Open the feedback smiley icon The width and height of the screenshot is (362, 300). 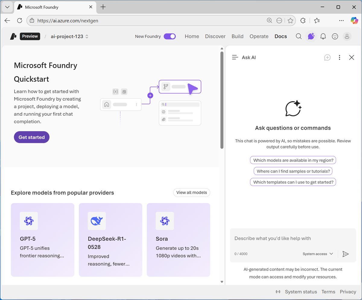click(x=335, y=36)
